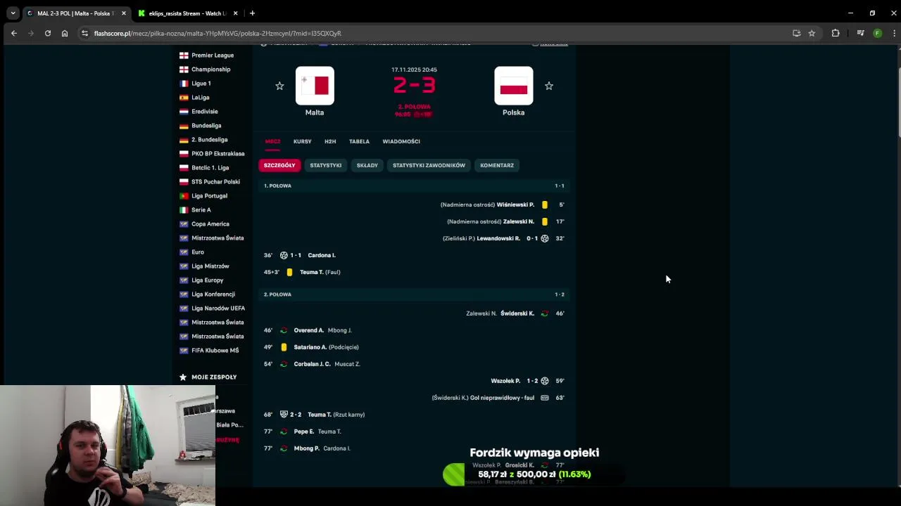Viewport: 901px width, 506px height.
Task: Close the eklips_rasista Stream tab
Action: pyautogui.click(x=235, y=13)
